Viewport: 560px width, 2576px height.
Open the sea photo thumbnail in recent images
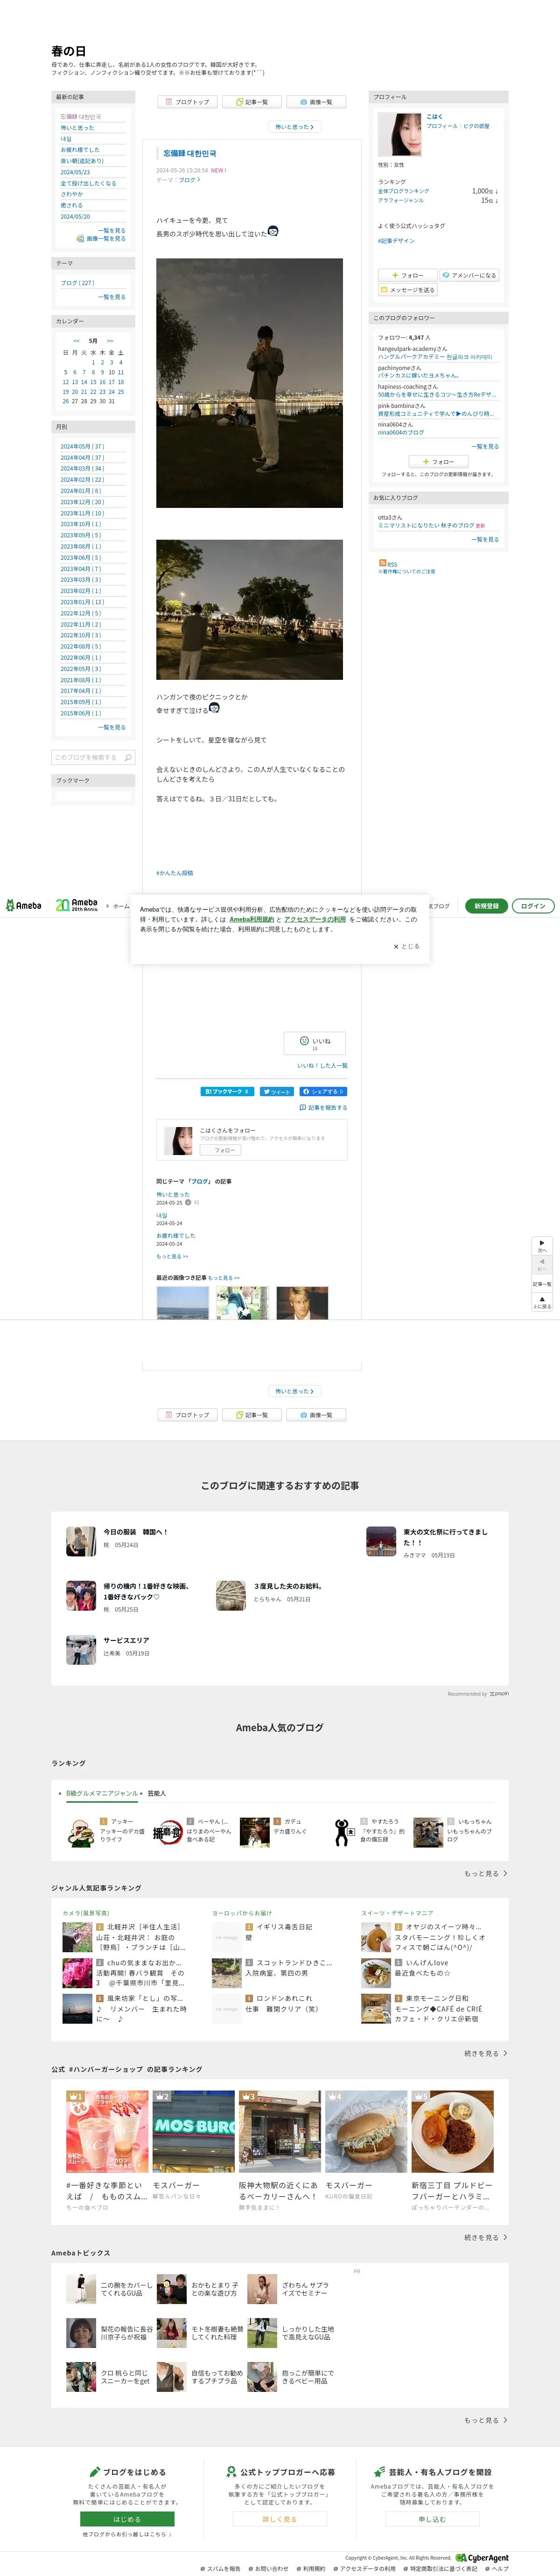(x=182, y=1303)
